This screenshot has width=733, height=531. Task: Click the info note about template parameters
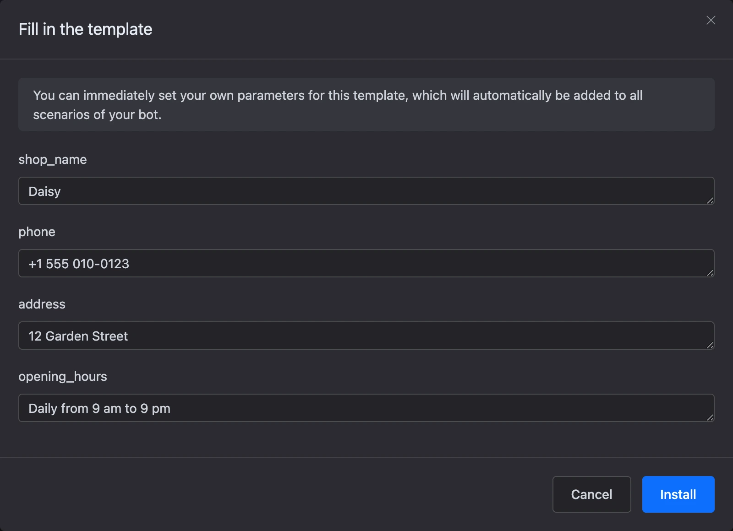pos(366,104)
